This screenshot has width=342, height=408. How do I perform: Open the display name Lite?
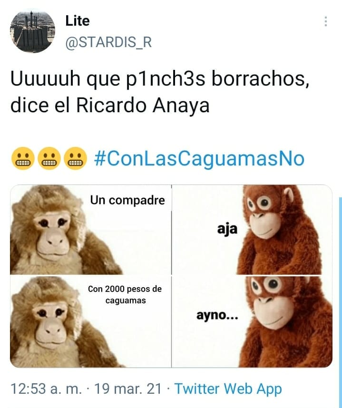78,21
